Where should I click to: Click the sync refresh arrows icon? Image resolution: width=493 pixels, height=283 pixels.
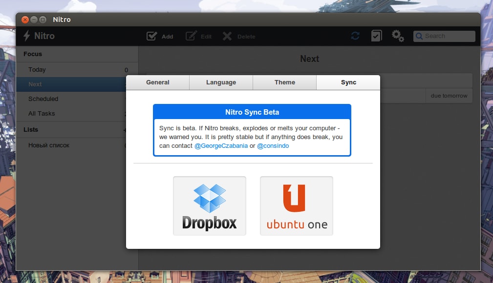click(x=355, y=36)
